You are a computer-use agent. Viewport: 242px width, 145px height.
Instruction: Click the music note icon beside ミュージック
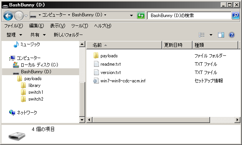[16, 44]
